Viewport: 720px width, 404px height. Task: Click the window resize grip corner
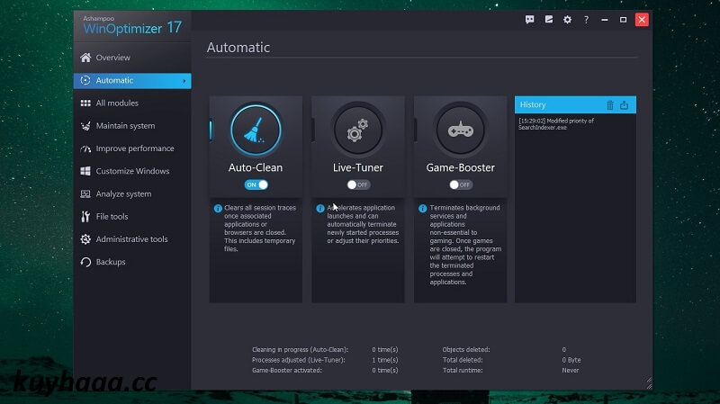tap(648, 383)
